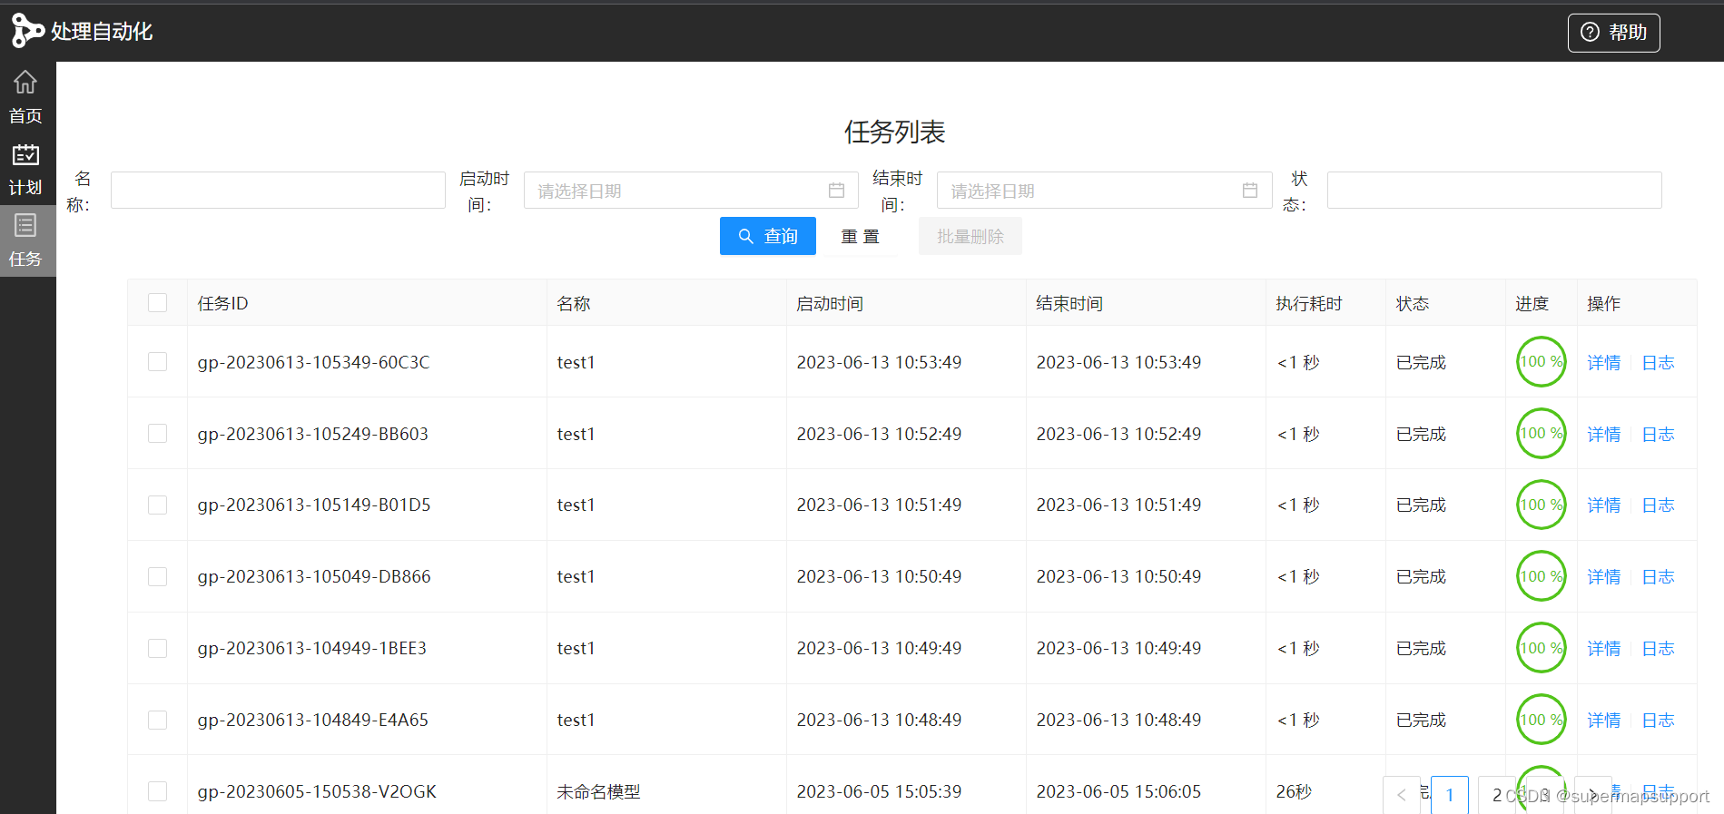Check the row gp-20230613-104849-E4A65 checkbox
This screenshot has height=814, width=1724.
[x=158, y=720]
